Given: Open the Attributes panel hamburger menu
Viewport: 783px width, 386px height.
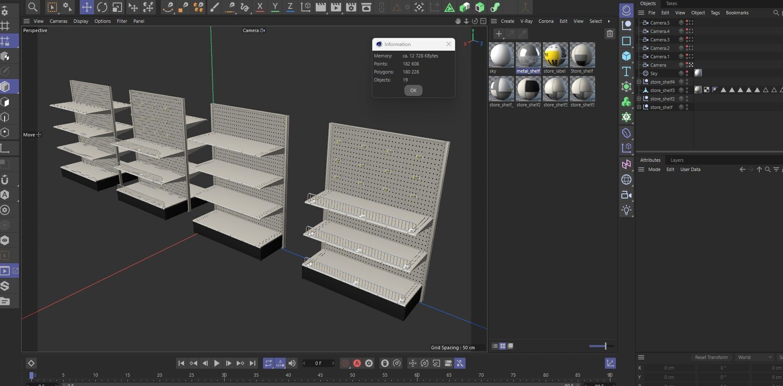Looking at the screenshot, I should [641, 169].
